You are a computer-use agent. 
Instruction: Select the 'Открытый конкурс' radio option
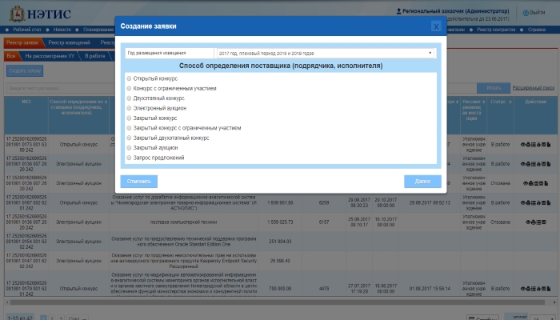click(129, 78)
